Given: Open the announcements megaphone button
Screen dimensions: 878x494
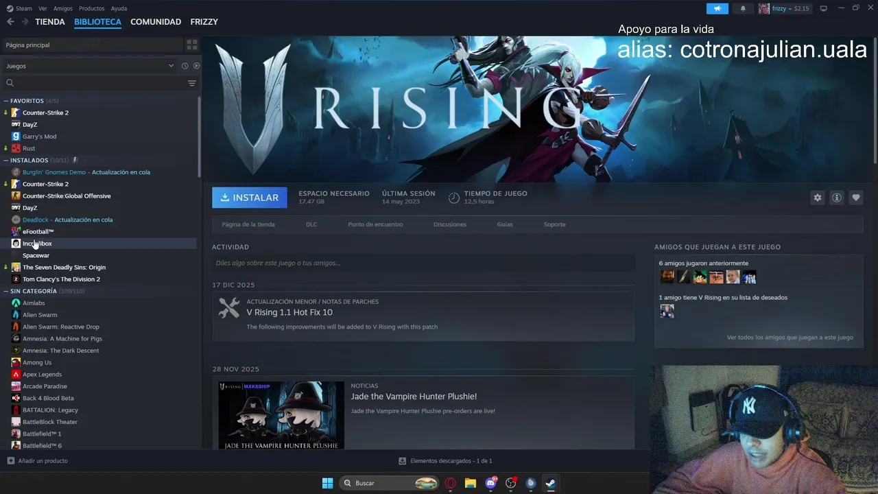Looking at the screenshot, I should pyautogui.click(x=717, y=8).
